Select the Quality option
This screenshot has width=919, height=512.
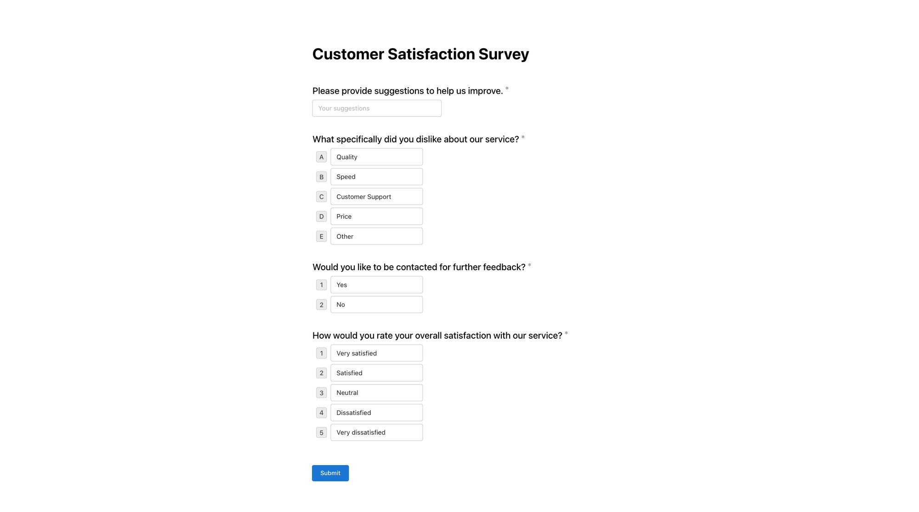pyautogui.click(x=376, y=157)
